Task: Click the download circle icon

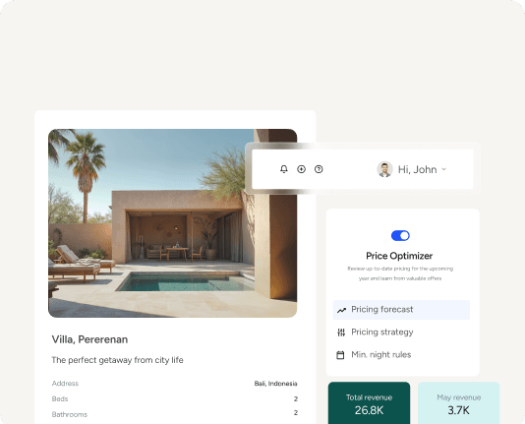Action: (x=302, y=169)
